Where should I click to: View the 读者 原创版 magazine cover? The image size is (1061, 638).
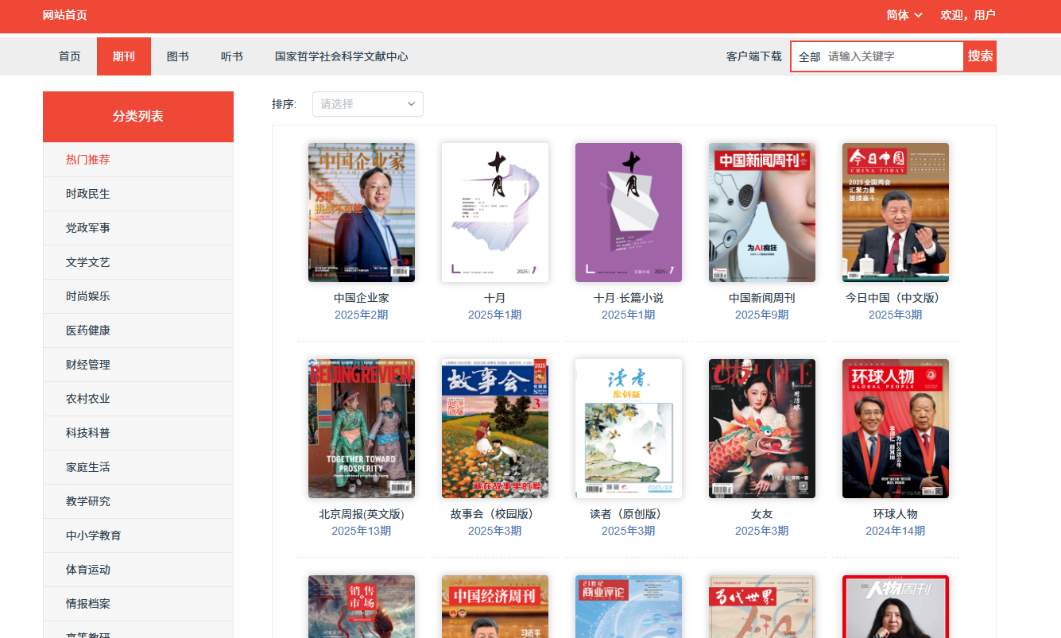[629, 428]
